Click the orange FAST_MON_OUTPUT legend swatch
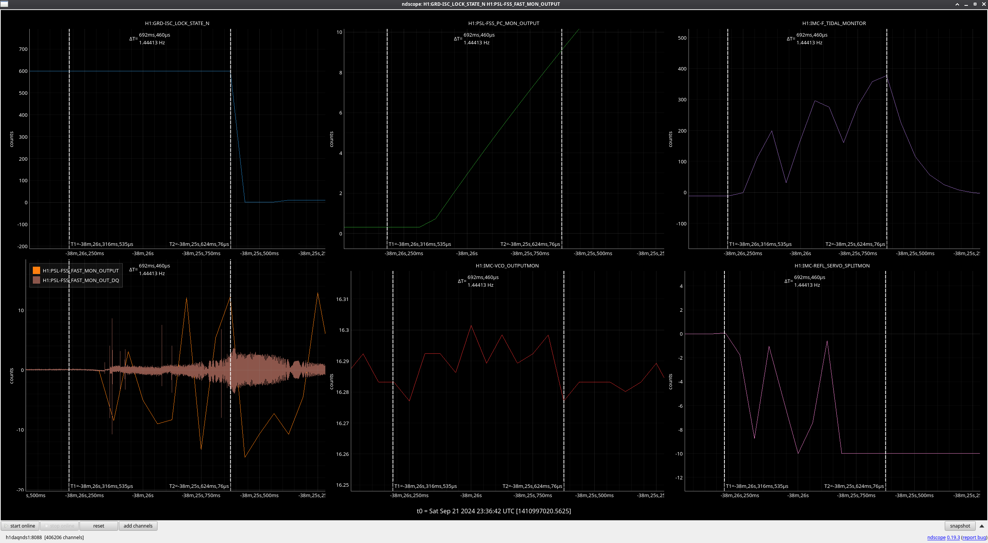988x543 pixels. point(37,271)
